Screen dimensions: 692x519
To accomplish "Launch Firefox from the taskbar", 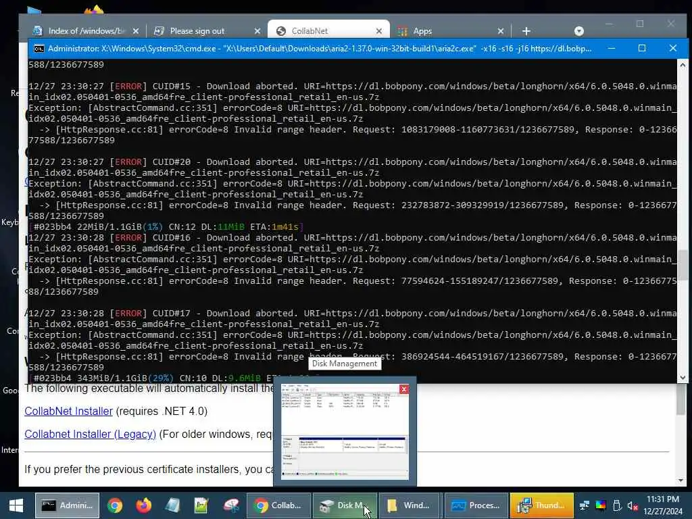I will (x=143, y=505).
